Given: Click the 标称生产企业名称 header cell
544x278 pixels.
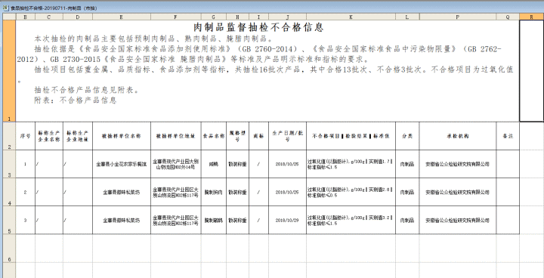Looking at the screenshot, I should (49, 136).
